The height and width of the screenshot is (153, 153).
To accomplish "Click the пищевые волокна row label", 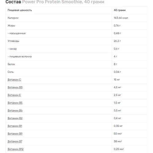I will click(x=20, y=57).
